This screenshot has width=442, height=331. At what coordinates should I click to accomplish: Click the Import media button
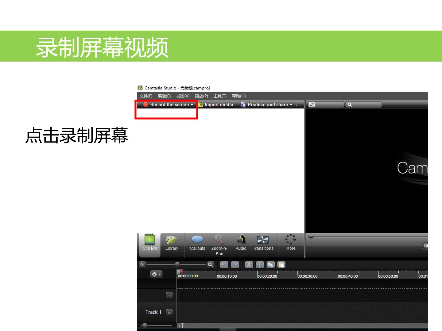[x=216, y=105]
